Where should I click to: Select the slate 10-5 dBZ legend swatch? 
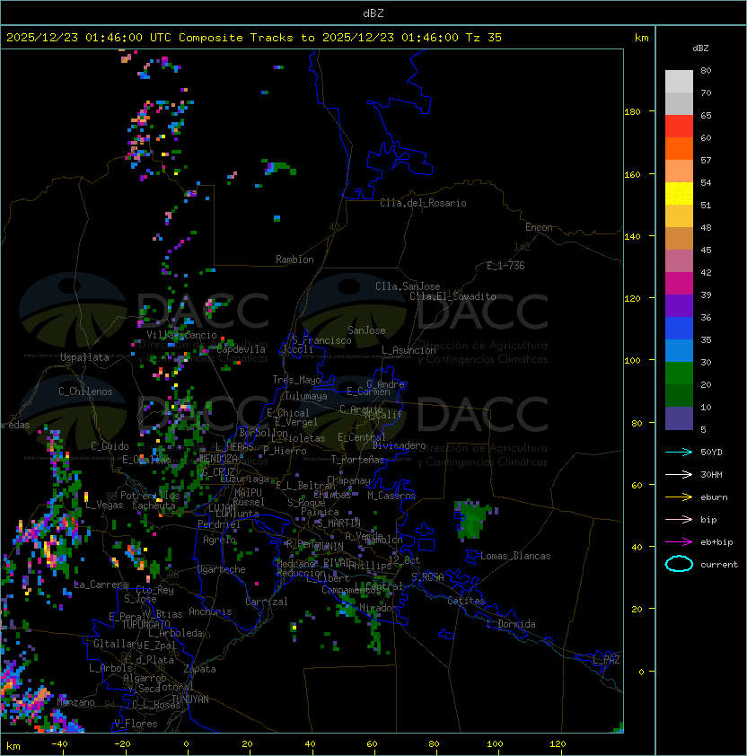pyautogui.click(x=679, y=418)
